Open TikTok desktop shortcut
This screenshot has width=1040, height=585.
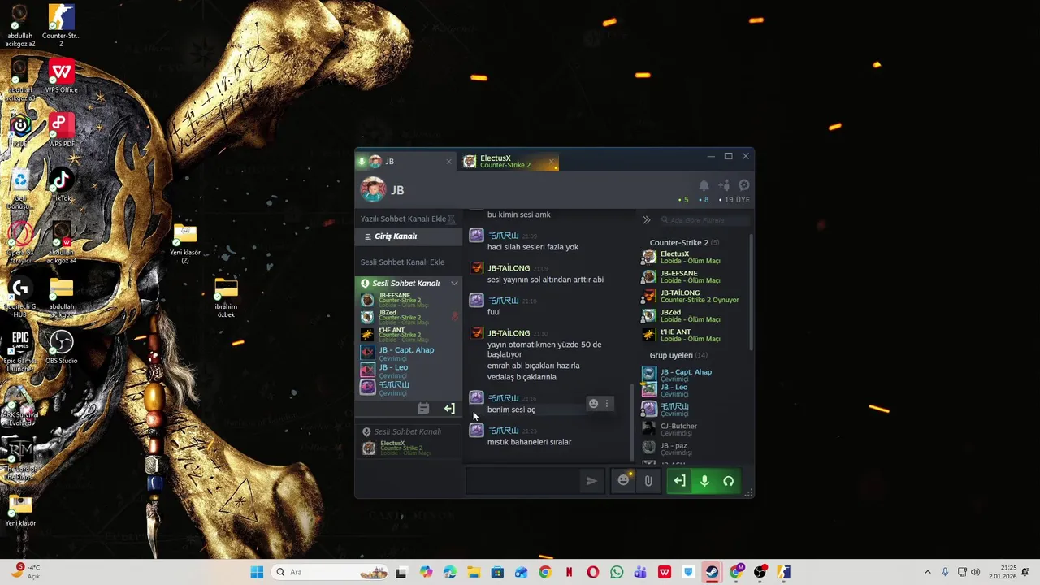pyautogui.click(x=61, y=184)
